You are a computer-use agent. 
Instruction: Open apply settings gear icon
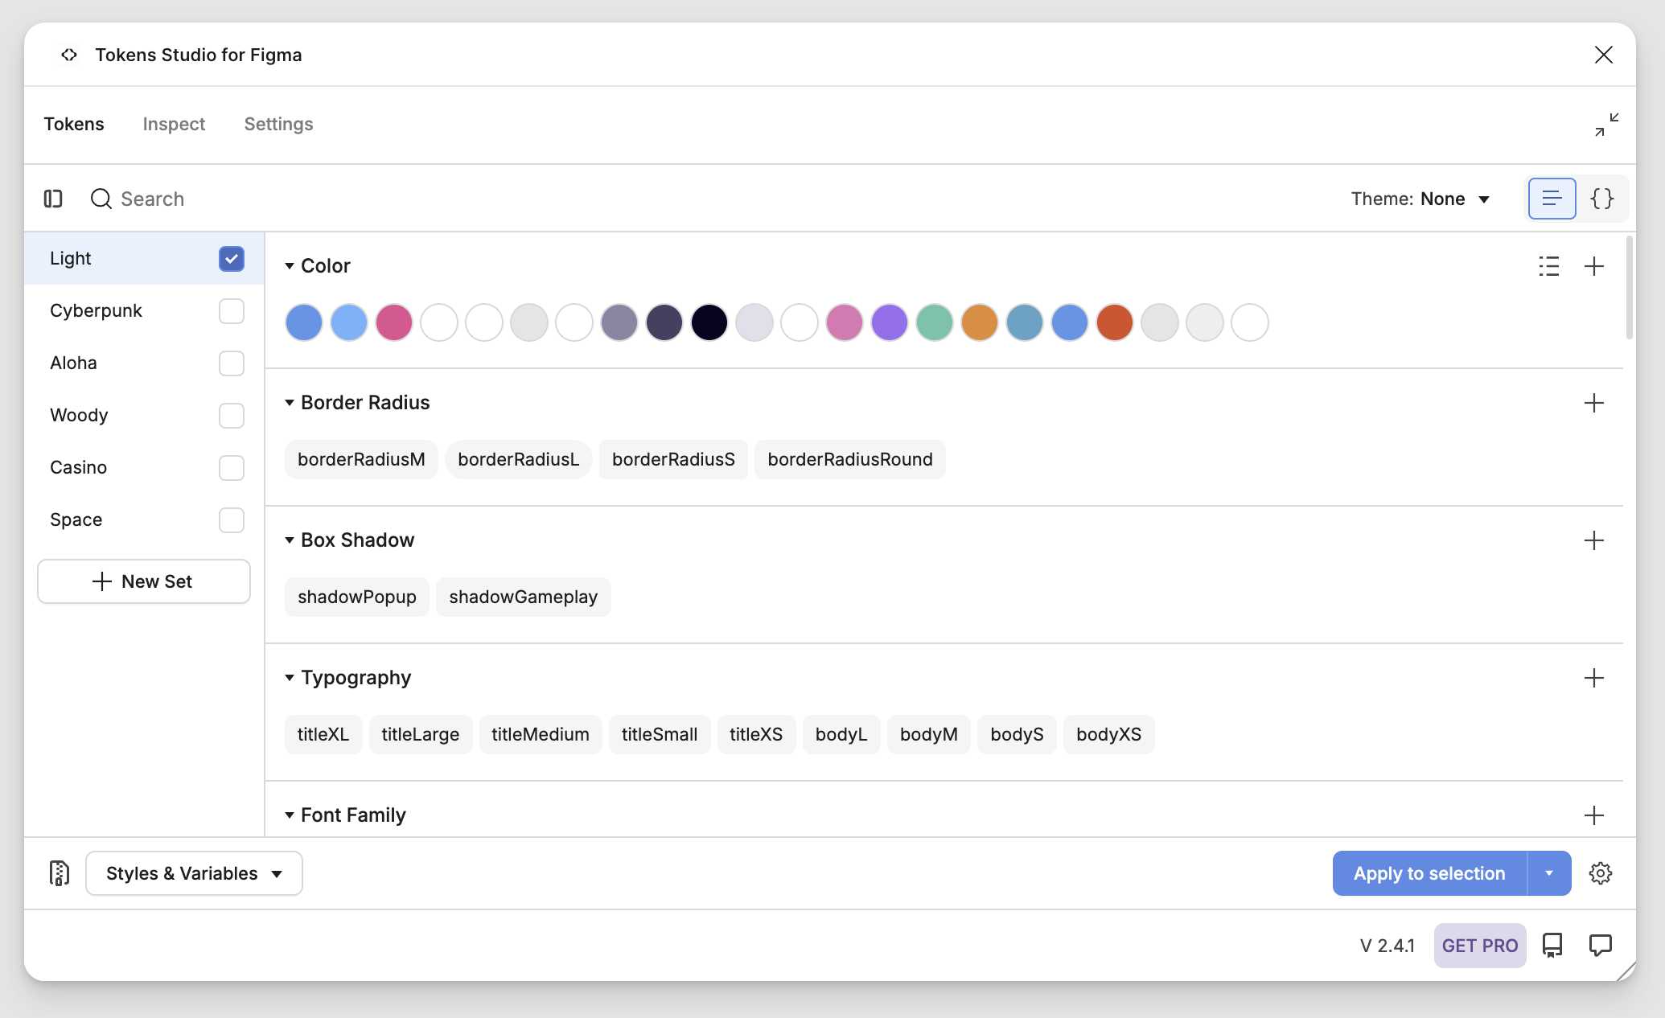(x=1601, y=873)
